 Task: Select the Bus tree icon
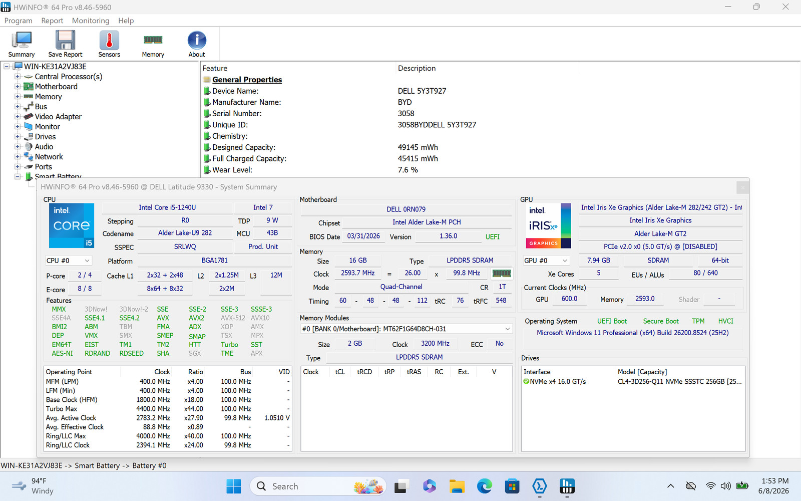(29, 107)
